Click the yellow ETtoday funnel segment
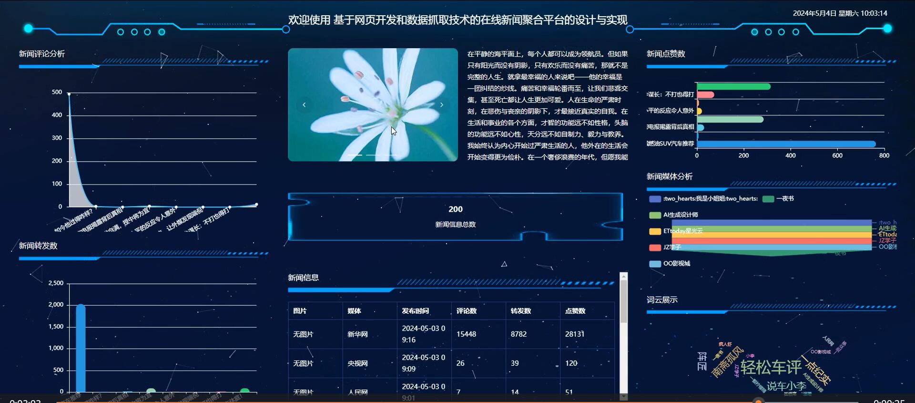The height and width of the screenshot is (403, 915). (772, 235)
